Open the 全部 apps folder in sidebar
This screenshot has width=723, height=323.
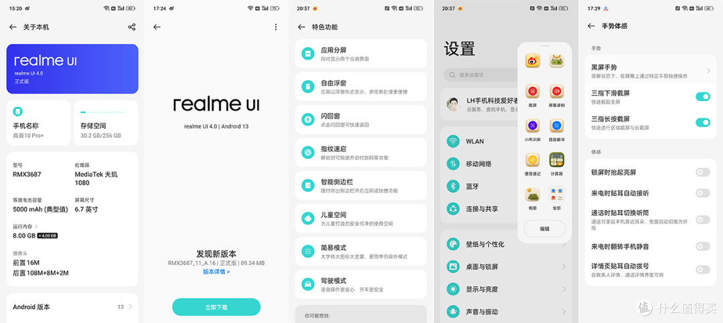[556, 198]
